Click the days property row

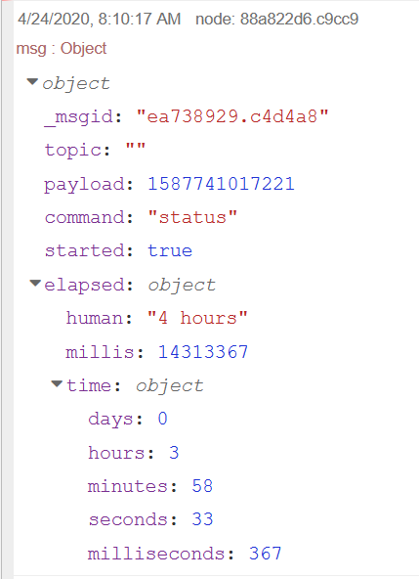click(128, 419)
